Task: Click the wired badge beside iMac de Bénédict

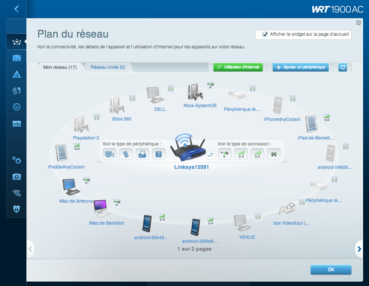Action: click(x=117, y=203)
